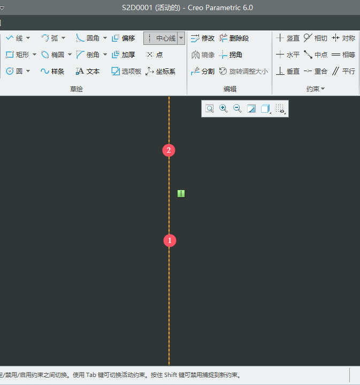Apply the Parallel (平行) constraint
Viewport: 360px width, 385px height.
[343, 71]
